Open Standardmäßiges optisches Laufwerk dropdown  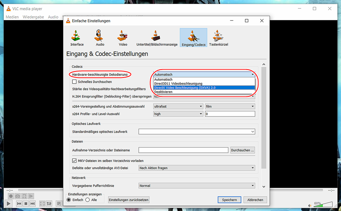coord(197,132)
